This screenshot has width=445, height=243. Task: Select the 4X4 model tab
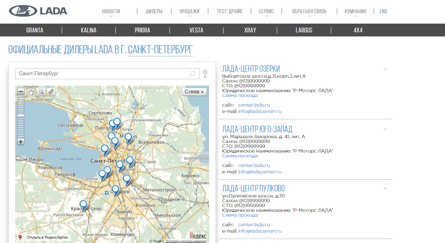358,30
